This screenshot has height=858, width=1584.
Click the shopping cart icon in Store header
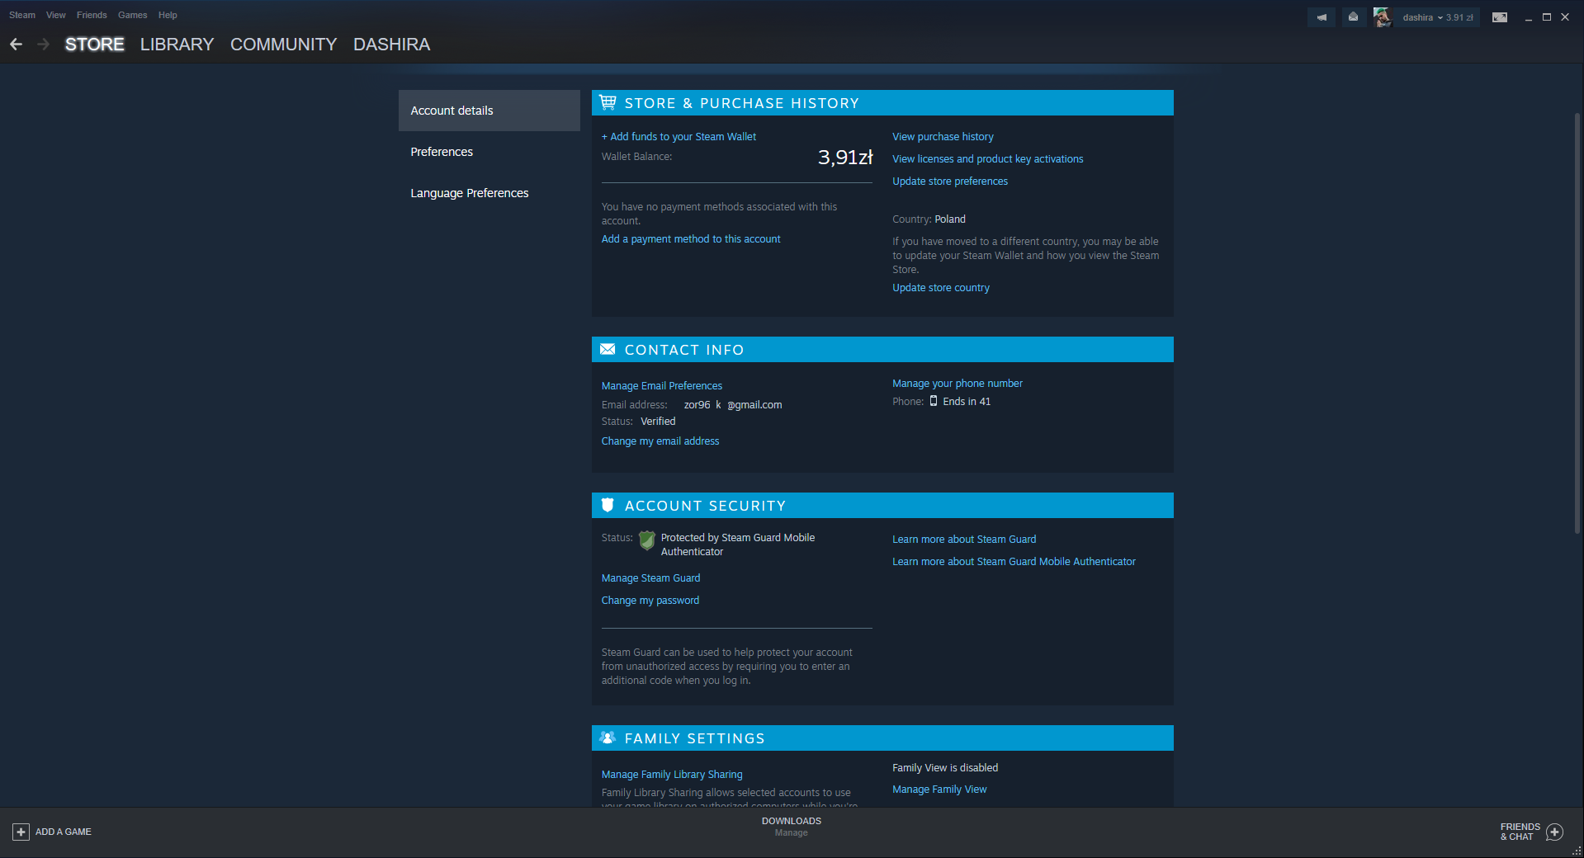pos(608,102)
